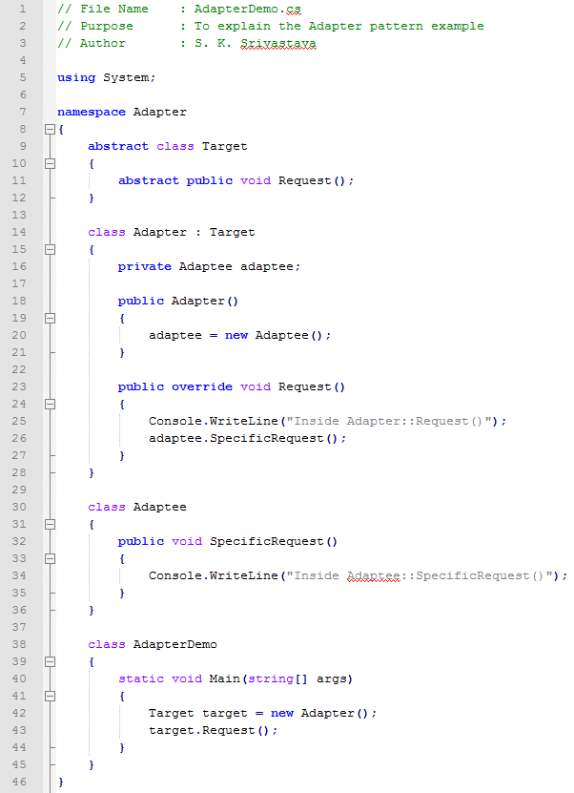Click 'namespace' keyword on line 7
Screen dimensions: 574x793
[92, 112]
